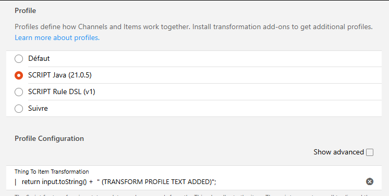Click inside the Thing To Item Transformation input
389x196 pixels.
click(190, 181)
